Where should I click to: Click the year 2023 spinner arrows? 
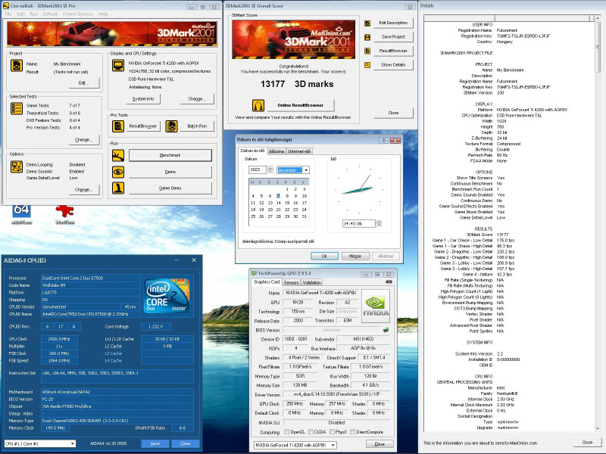click(270, 169)
